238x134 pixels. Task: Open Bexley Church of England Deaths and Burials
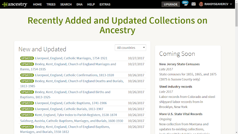coord(72,83)
